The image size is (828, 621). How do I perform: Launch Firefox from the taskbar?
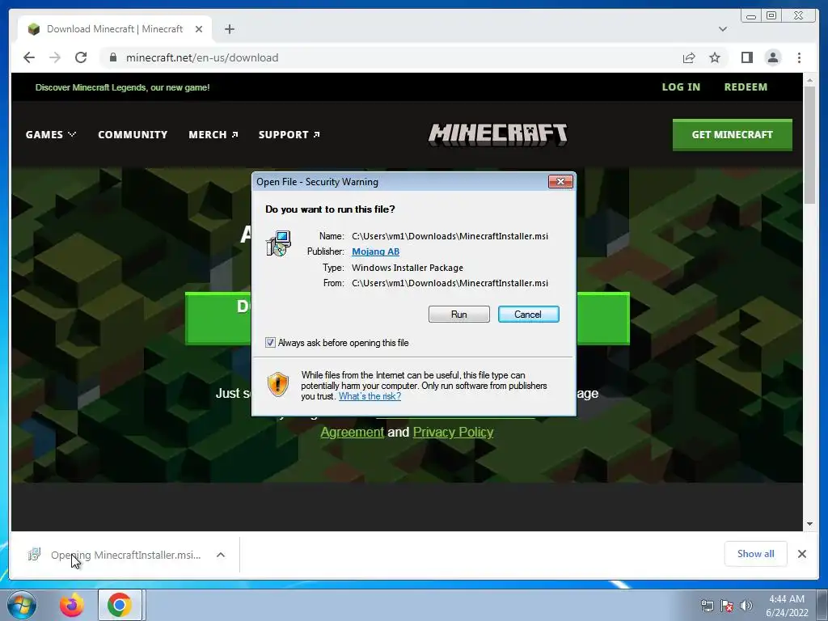(72, 605)
